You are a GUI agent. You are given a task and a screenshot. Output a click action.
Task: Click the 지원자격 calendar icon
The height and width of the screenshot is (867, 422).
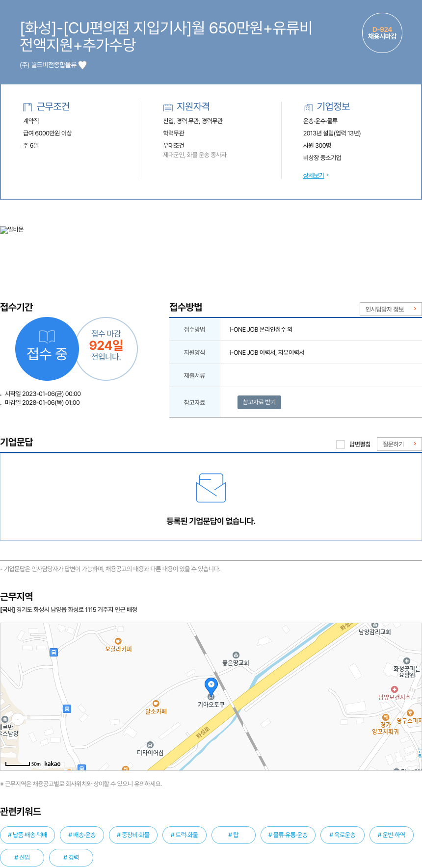[168, 107]
